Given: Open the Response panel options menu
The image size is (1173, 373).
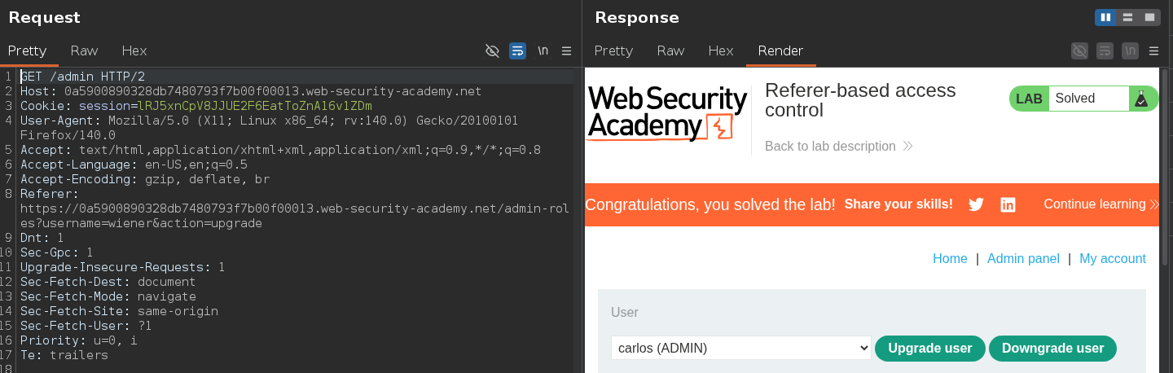Looking at the screenshot, I should click(x=1153, y=50).
